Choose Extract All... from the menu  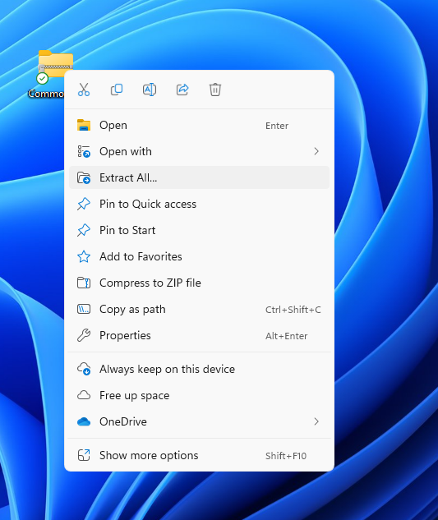199,177
